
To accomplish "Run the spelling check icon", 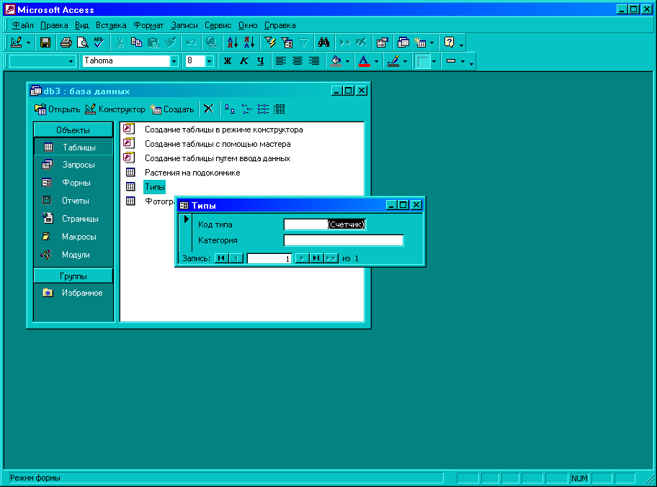I will click(99, 42).
